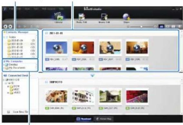Select the first date folder under Folder
This screenshot has width=183, height=125.
[x=21, y=40]
